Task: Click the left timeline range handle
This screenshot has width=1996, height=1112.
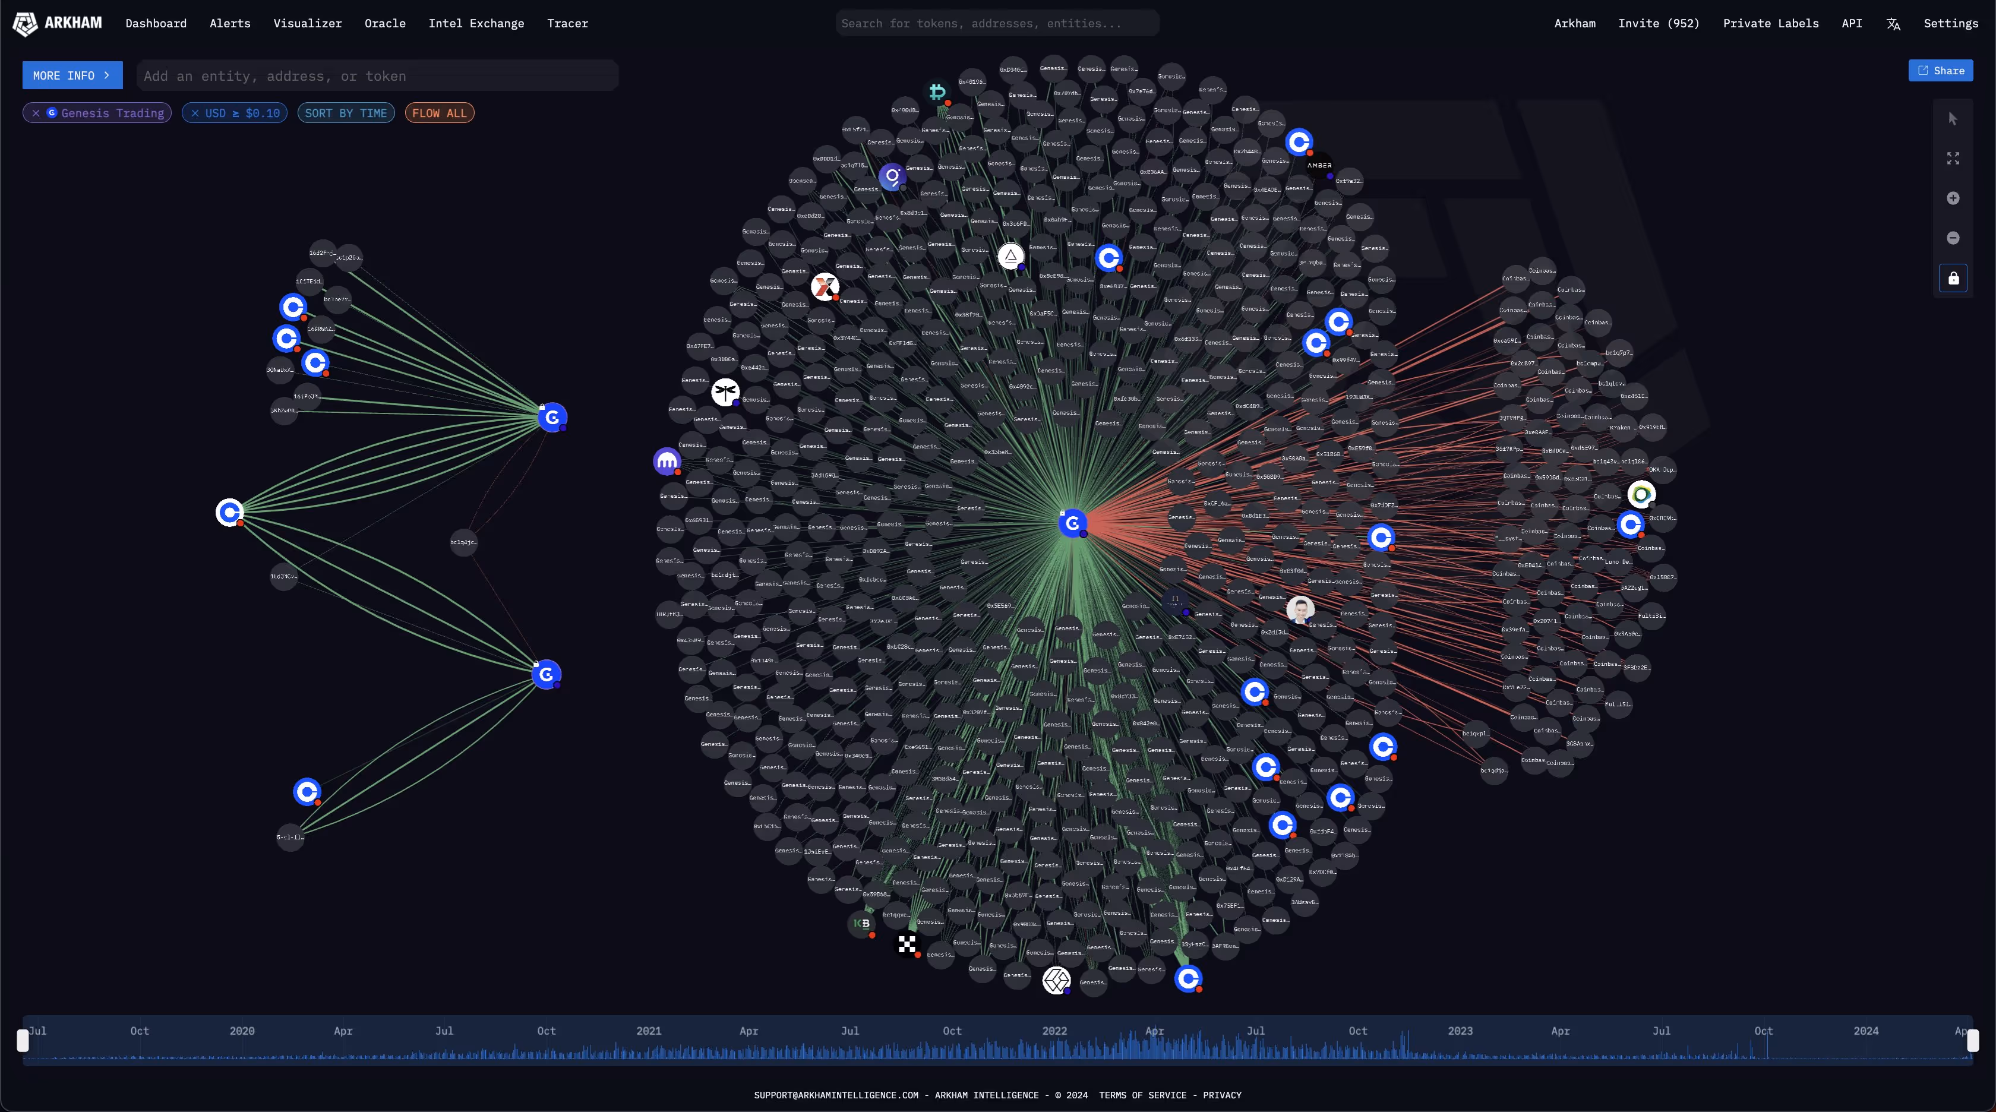Action: coord(23,1041)
